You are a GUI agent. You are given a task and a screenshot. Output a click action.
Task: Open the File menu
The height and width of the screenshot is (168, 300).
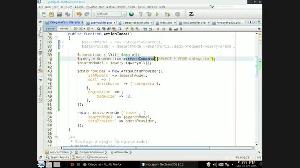click(x=41, y=7)
